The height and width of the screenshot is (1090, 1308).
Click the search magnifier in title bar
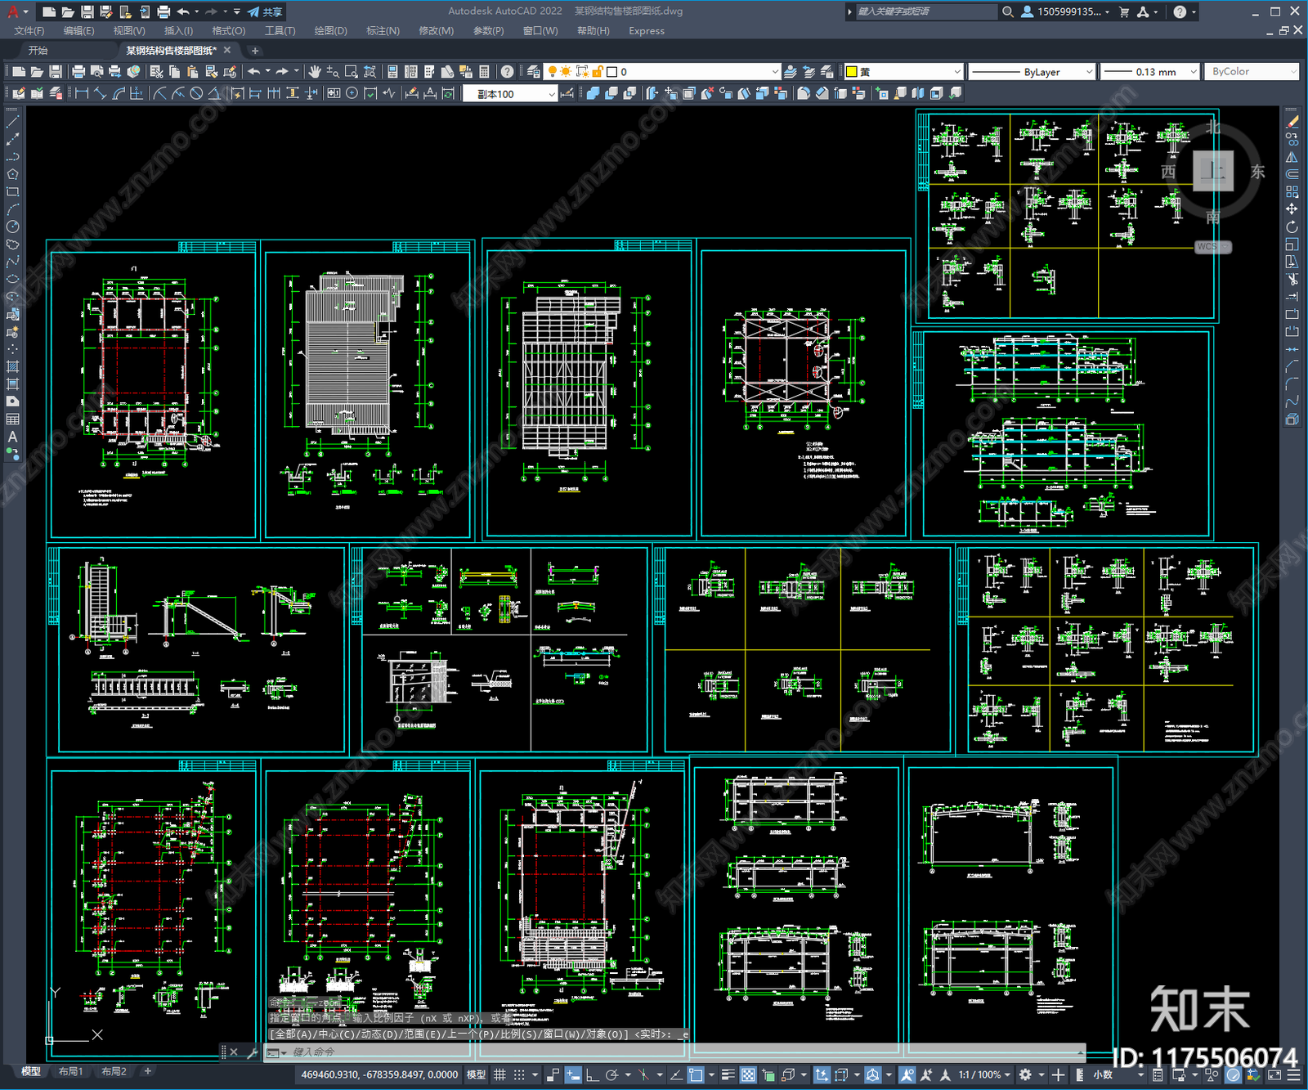tap(1008, 11)
